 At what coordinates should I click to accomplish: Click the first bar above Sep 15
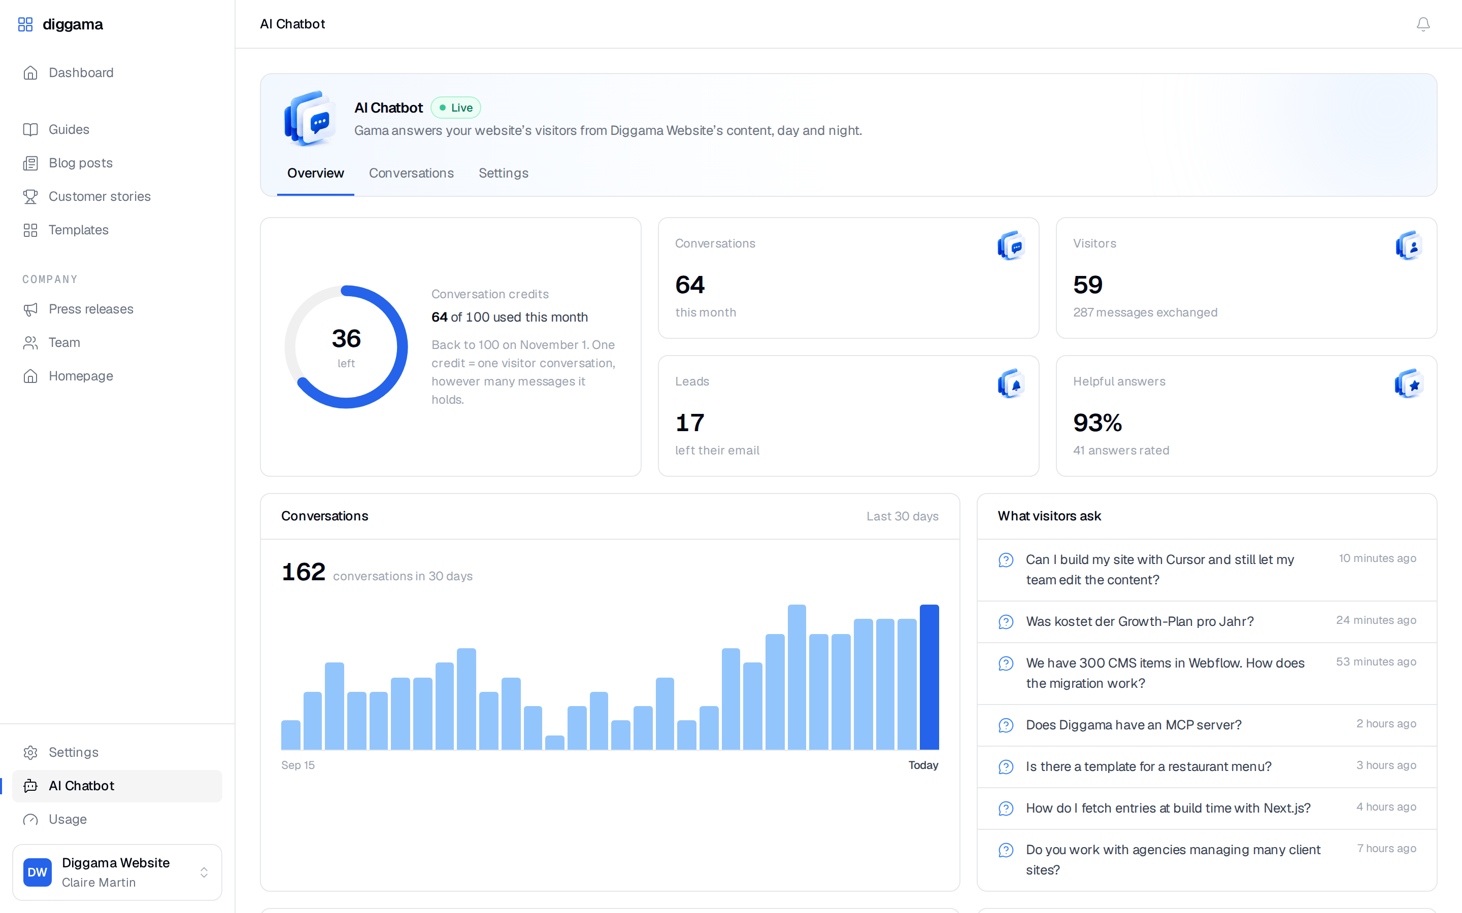[x=290, y=735]
